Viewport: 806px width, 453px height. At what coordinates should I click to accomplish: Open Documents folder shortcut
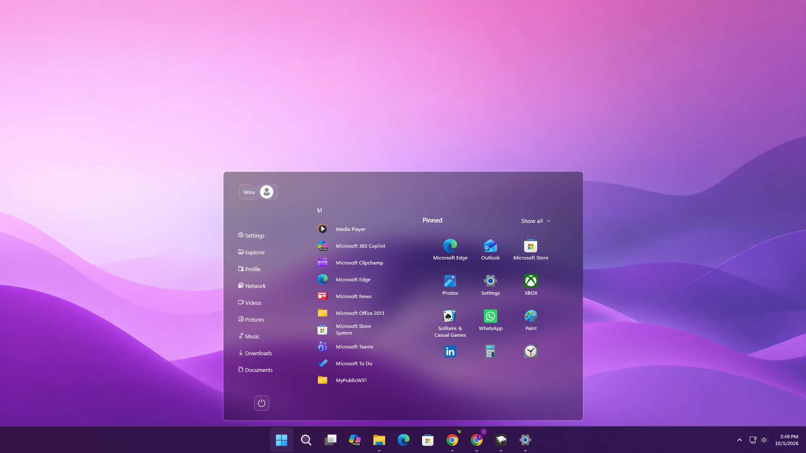pyautogui.click(x=255, y=370)
